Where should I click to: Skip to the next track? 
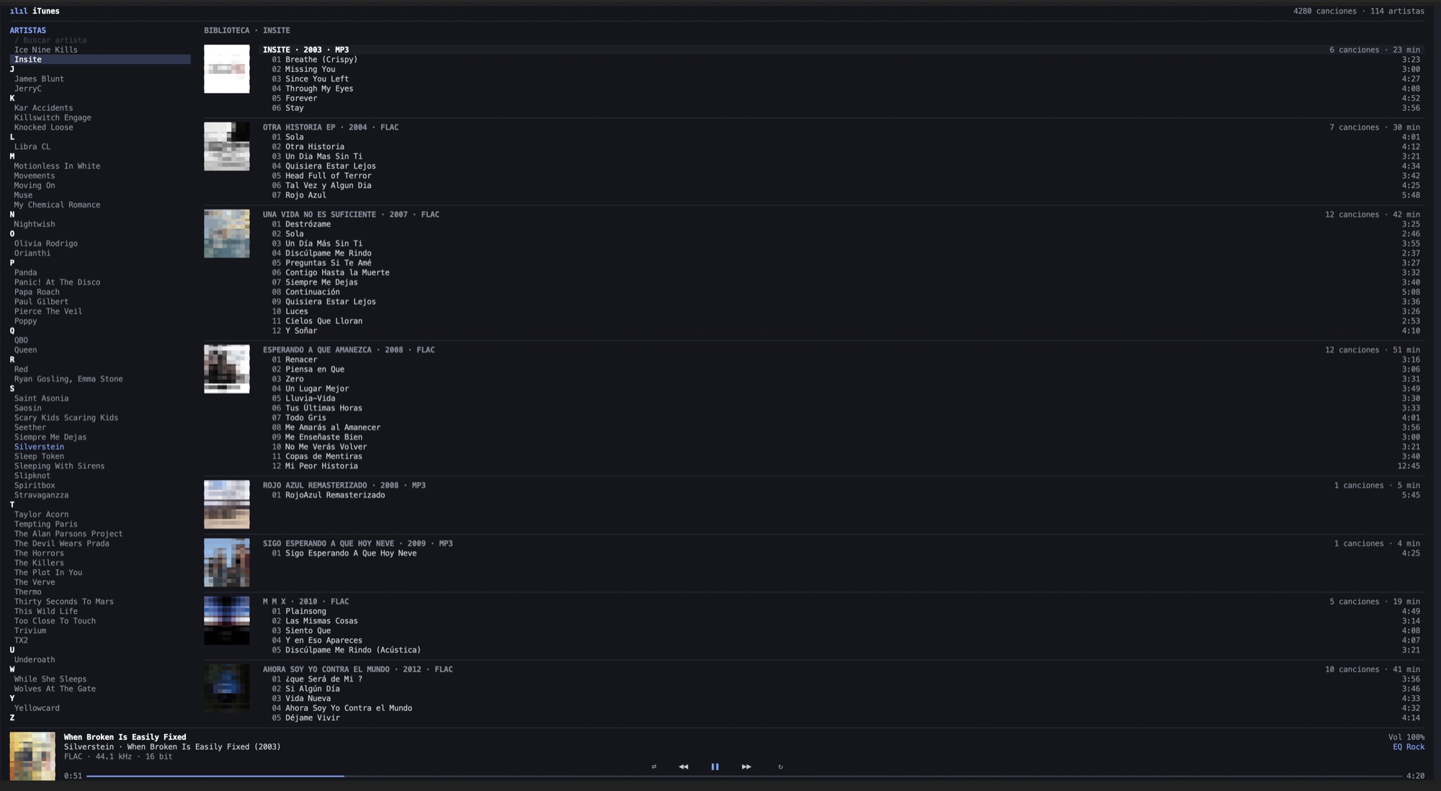pyautogui.click(x=746, y=767)
